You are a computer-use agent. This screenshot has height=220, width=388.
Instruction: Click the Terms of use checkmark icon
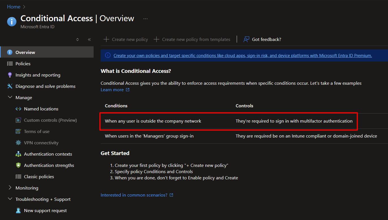[x=18, y=131]
